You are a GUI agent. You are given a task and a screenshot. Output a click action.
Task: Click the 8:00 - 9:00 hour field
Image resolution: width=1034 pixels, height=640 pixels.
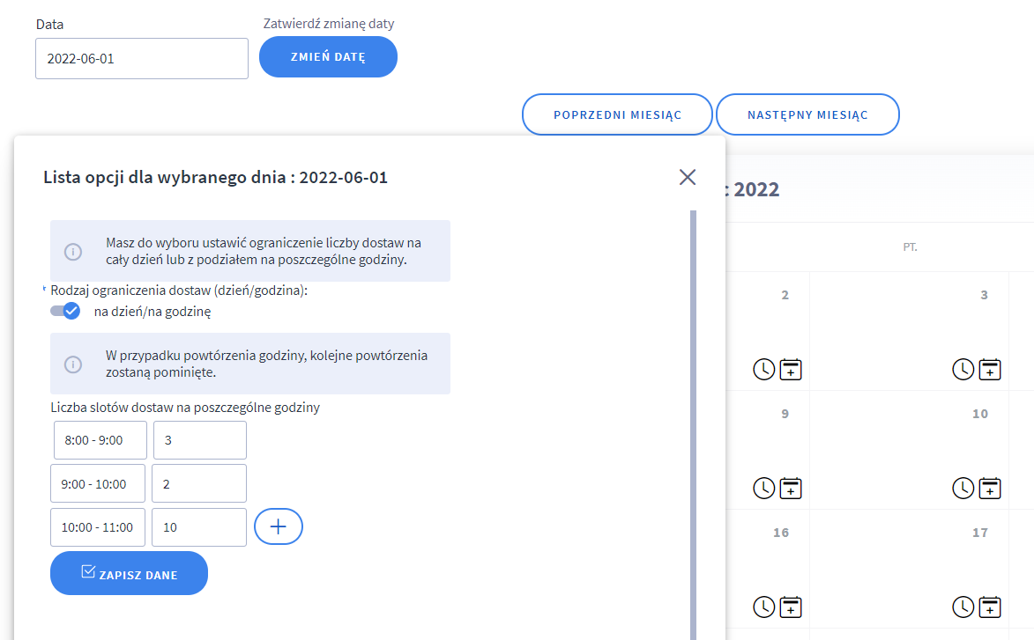(100, 440)
